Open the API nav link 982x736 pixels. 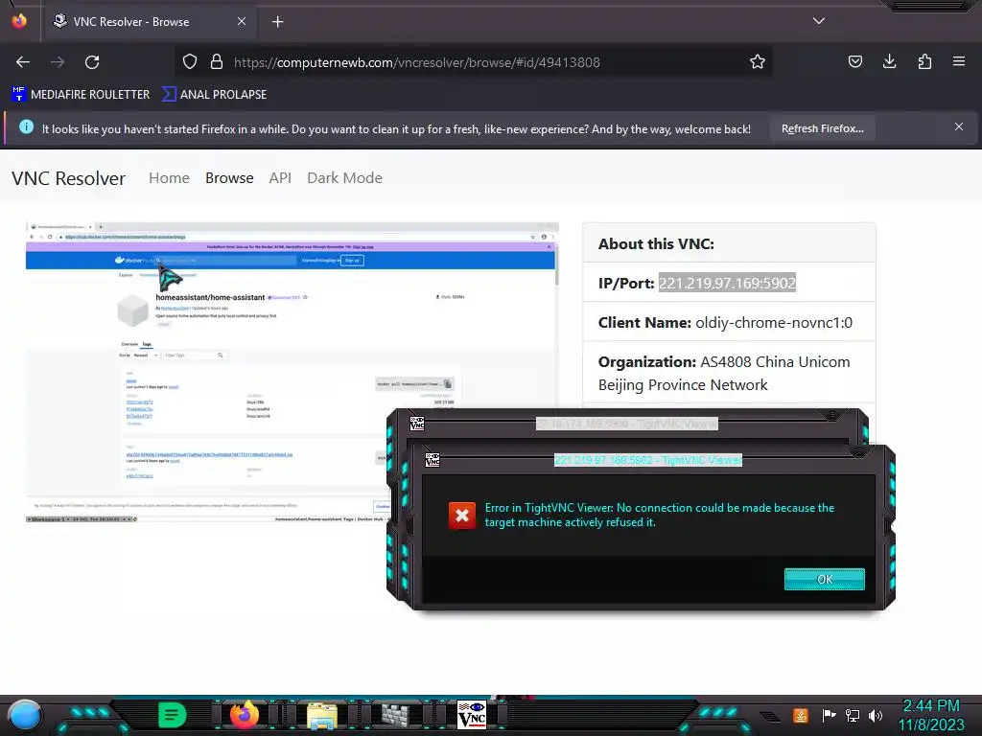point(280,178)
